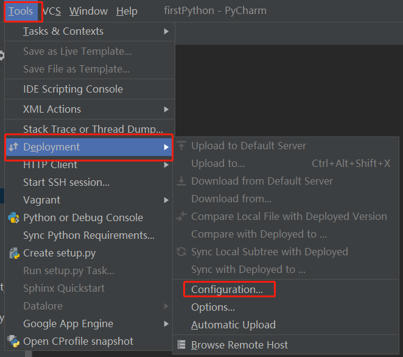Choose Save File as Template
Viewport: 403px width, 357px height.
pyautogui.click(x=89, y=69)
